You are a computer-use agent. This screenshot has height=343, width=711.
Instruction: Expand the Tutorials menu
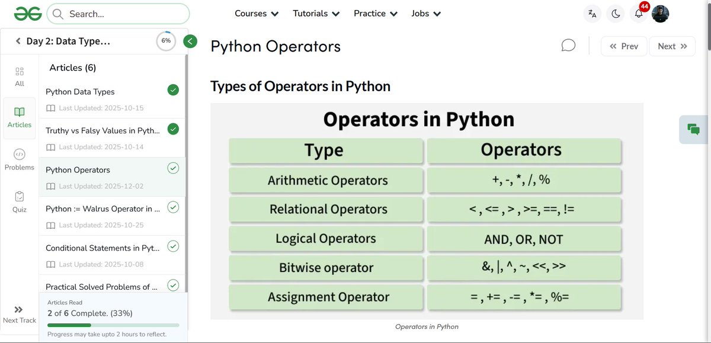[316, 14]
